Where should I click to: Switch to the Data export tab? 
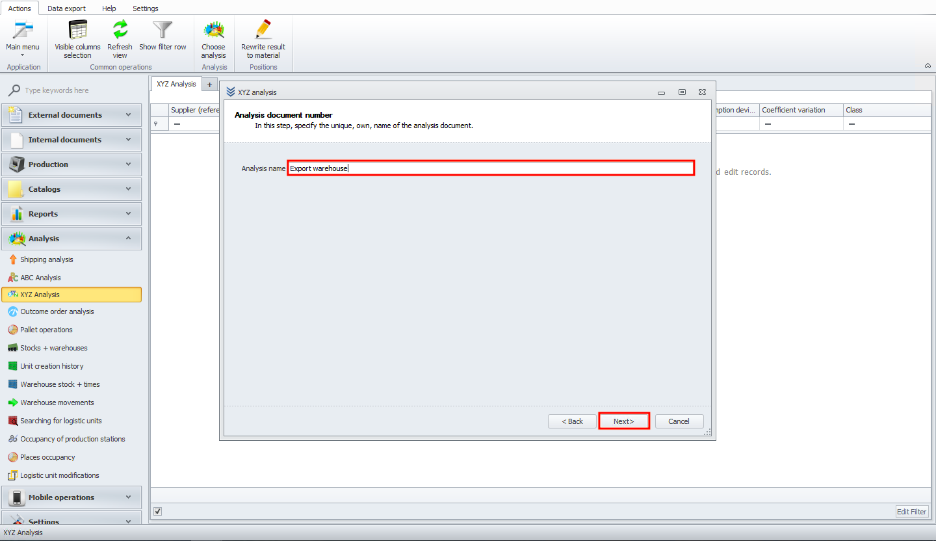(66, 8)
